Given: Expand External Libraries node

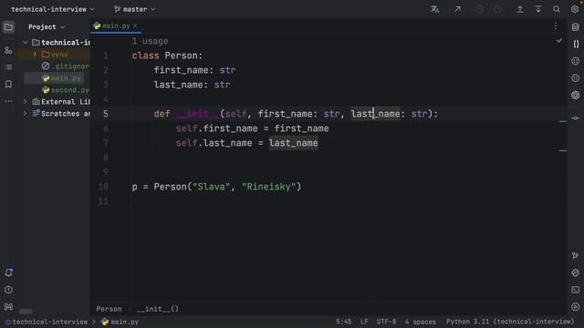Looking at the screenshot, I should (x=26, y=101).
